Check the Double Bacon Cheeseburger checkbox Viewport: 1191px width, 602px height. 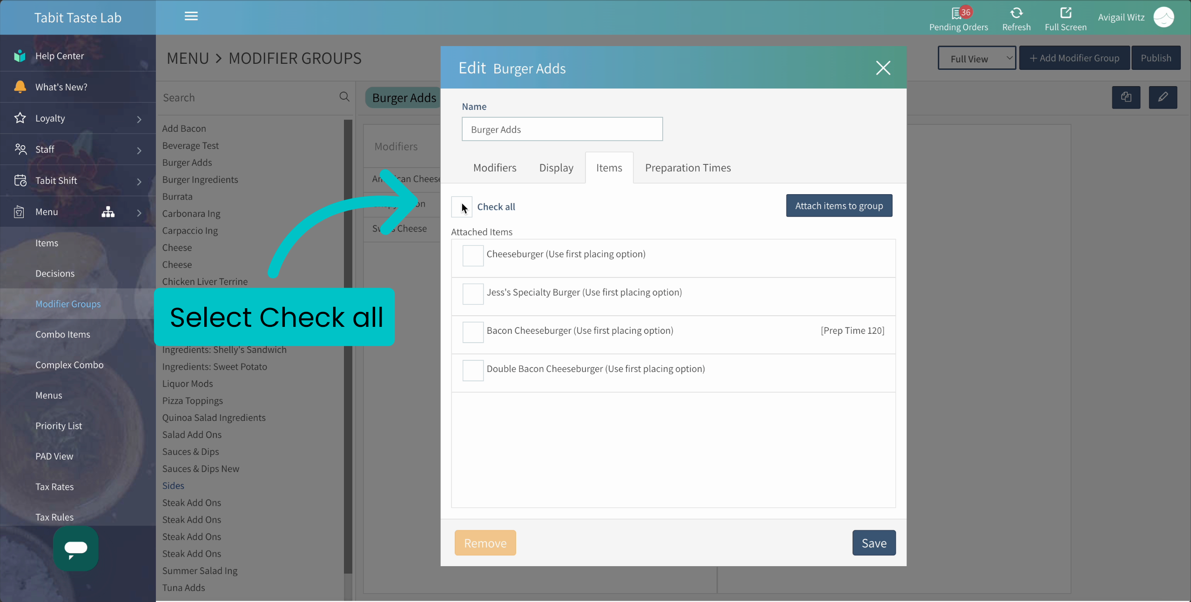pyautogui.click(x=472, y=371)
